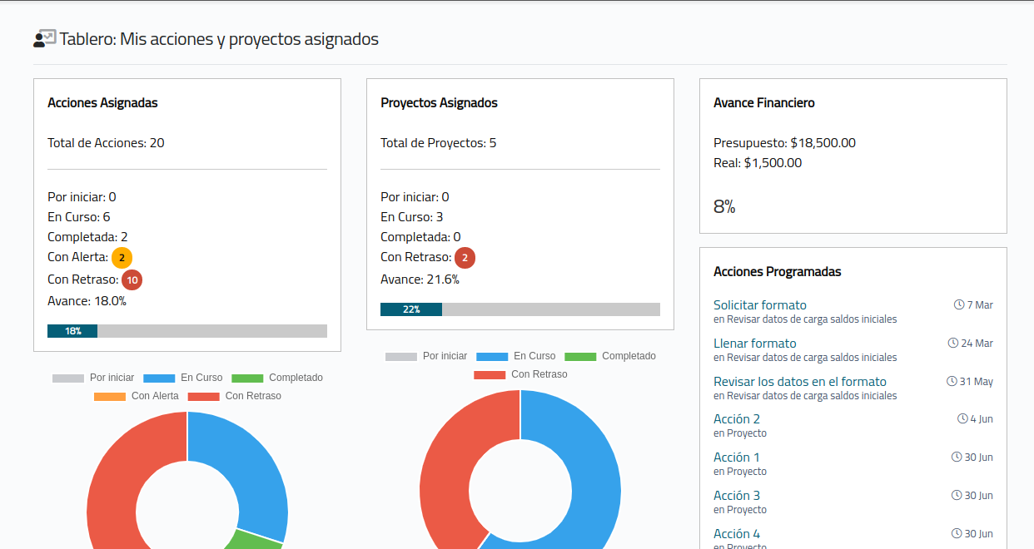Click the clock icon beside Acción 1's date
The height and width of the screenshot is (549, 1034).
coord(957,457)
